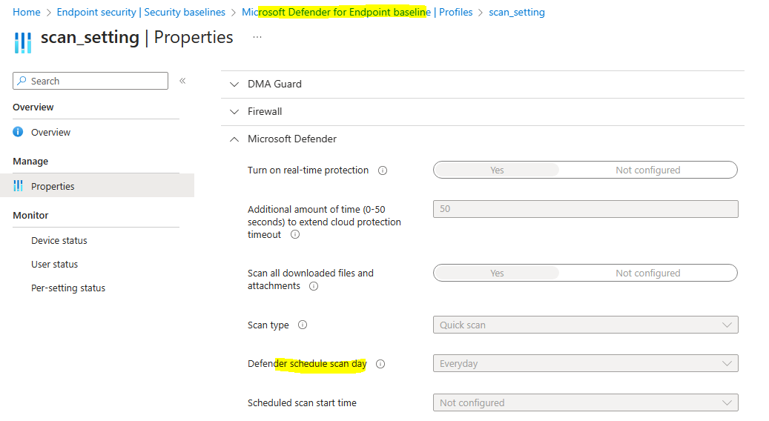The width and height of the screenshot is (769, 421).
Task: Click the scan_setting | Properties page title
Action: (x=137, y=37)
